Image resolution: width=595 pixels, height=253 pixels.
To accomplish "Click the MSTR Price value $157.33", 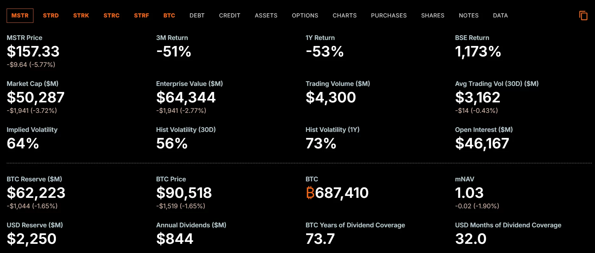I will coord(33,51).
